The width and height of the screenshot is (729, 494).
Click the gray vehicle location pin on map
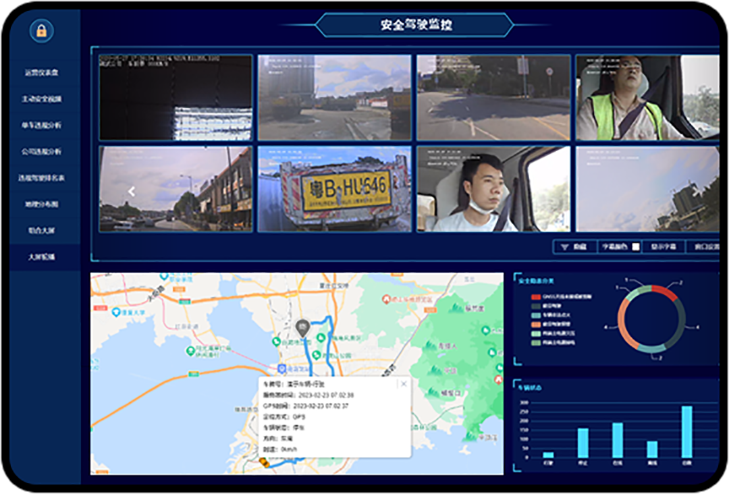[x=302, y=327]
